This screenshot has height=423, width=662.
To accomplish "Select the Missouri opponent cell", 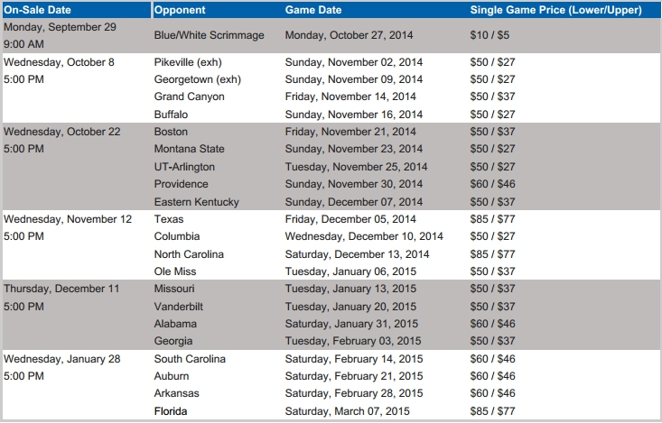I will 174,289.
